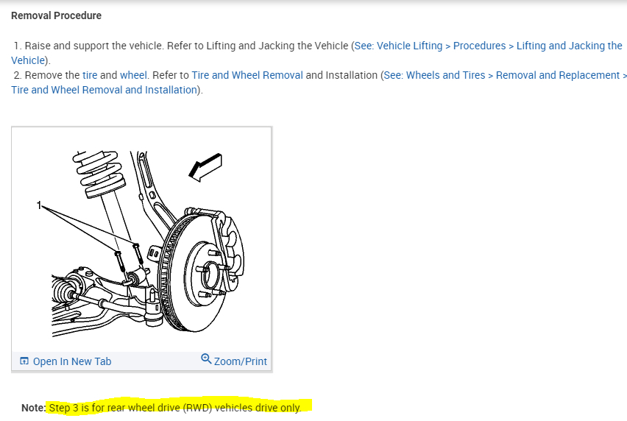Open the Removal and Replacement link
The height and width of the screenshot is (421, 627).
coord(558,75)
